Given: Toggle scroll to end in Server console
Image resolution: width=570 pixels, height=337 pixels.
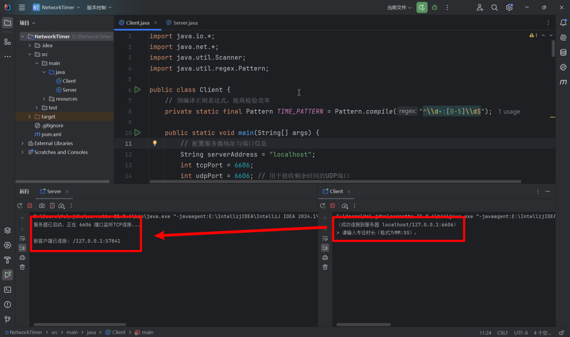Looking at the screenshot, I should coord(22,248).
